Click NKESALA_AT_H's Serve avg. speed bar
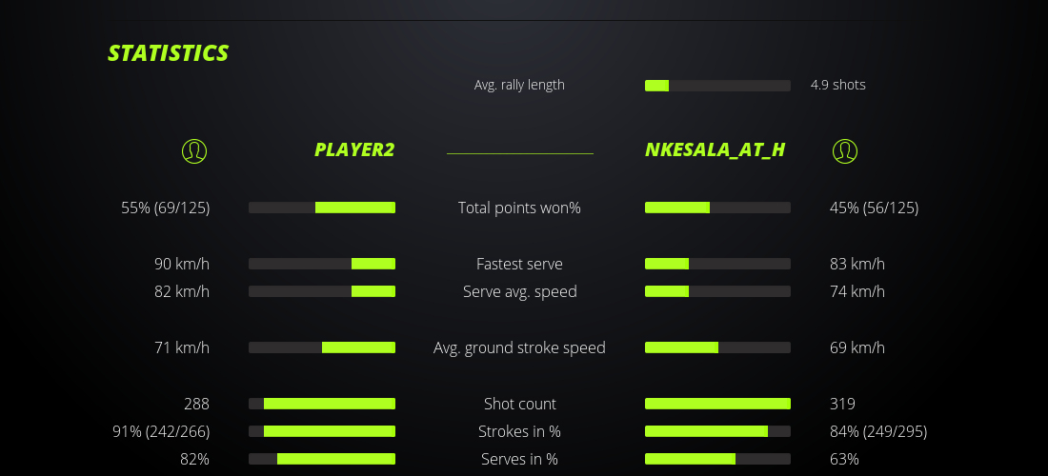Image resolution: width=1048 pixels, height=476 pixels. point(717,291)
